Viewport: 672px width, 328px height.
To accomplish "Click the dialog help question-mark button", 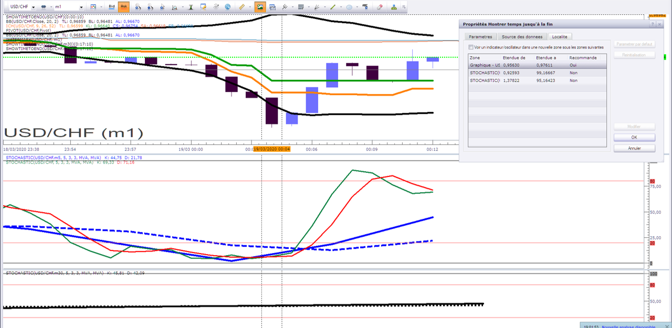I will click(x=653, y=24).
